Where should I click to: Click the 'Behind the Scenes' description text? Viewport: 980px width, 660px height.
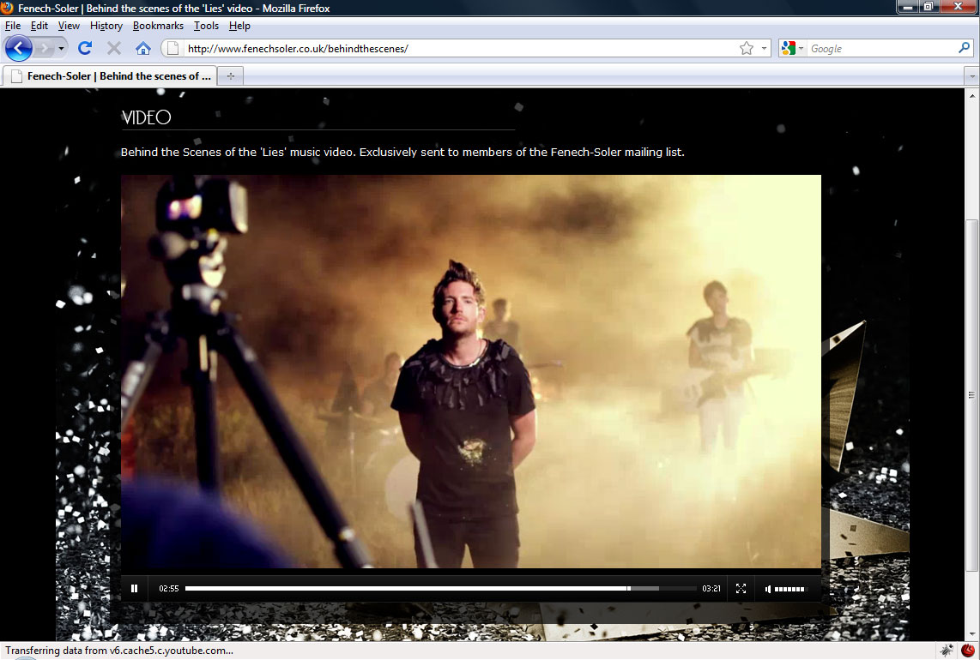tap(402, 152)
